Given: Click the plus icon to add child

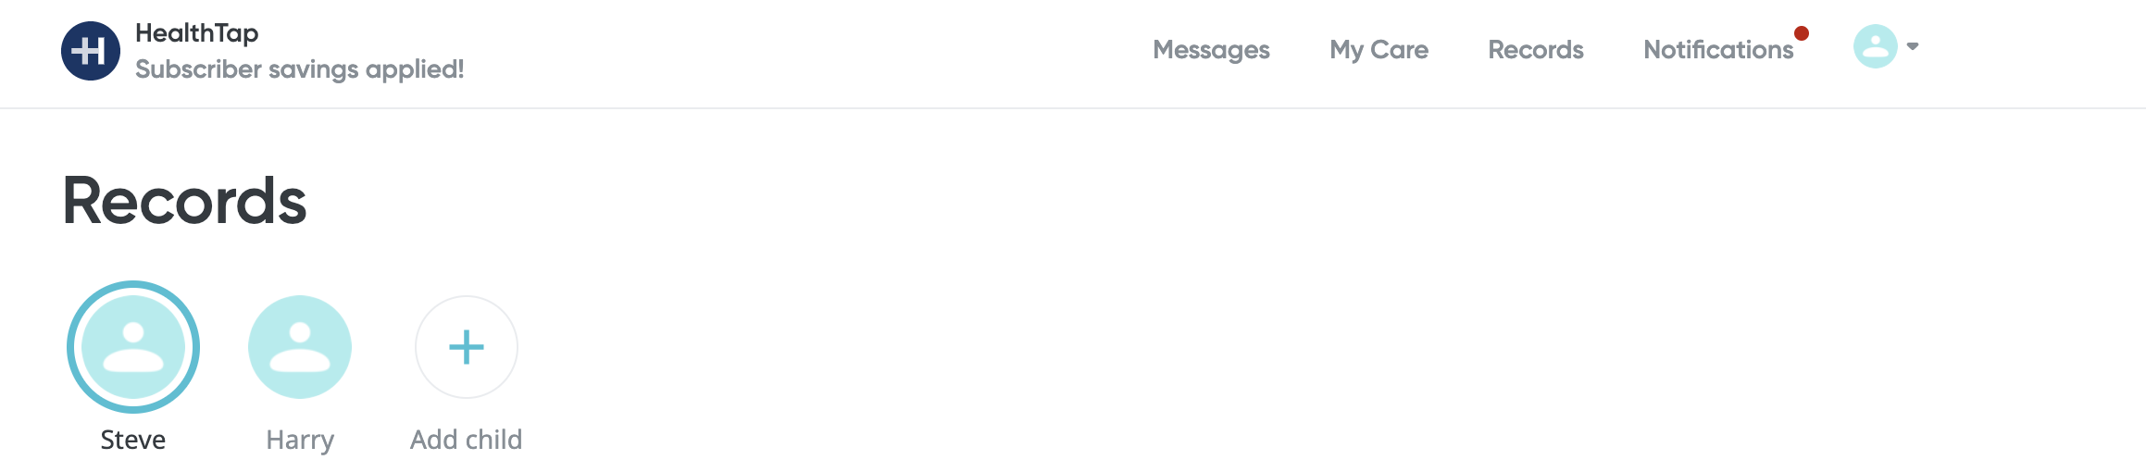Looking at the screenshot, I should coord(467,347).
